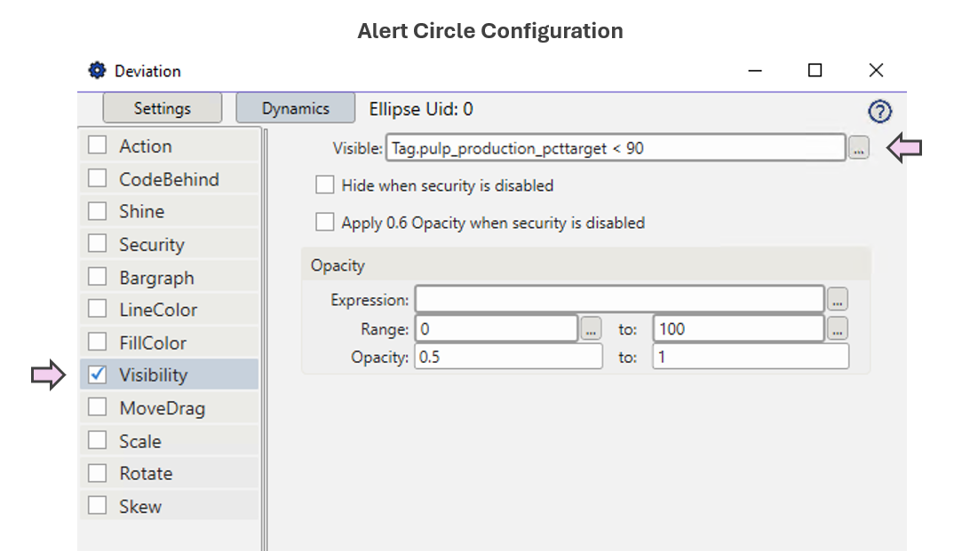Close the Deviation dialog window
Image resolution: width=954 pixels, height=551 pixels.
pyautogui.click(x=876, y=71)
